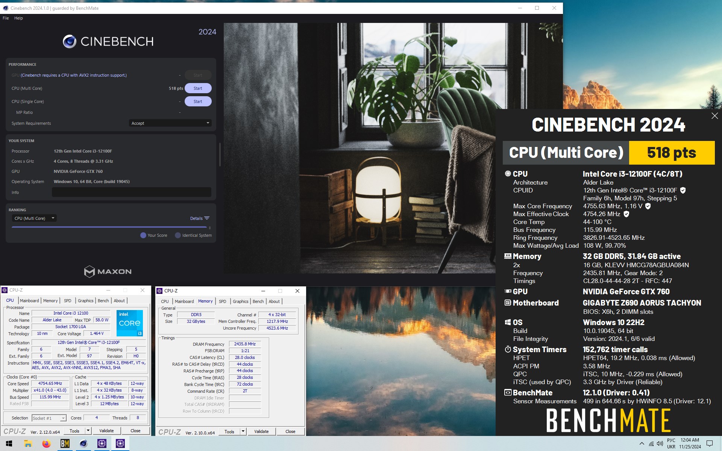Start the CPU (Single Core) benchmark

point(198,101)
